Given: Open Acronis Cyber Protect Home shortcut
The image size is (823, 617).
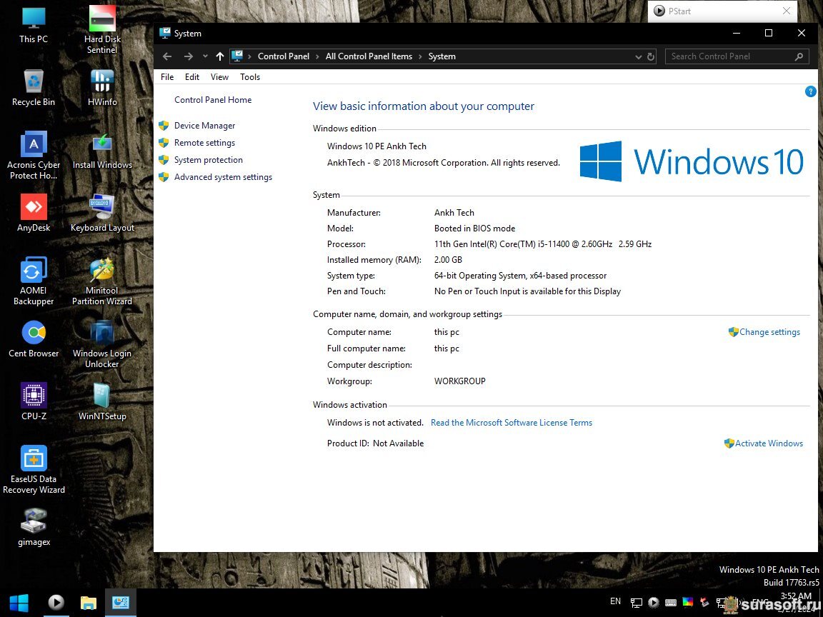Looking at the screenshot, I should pyautogui.click(x=34, y=155).
